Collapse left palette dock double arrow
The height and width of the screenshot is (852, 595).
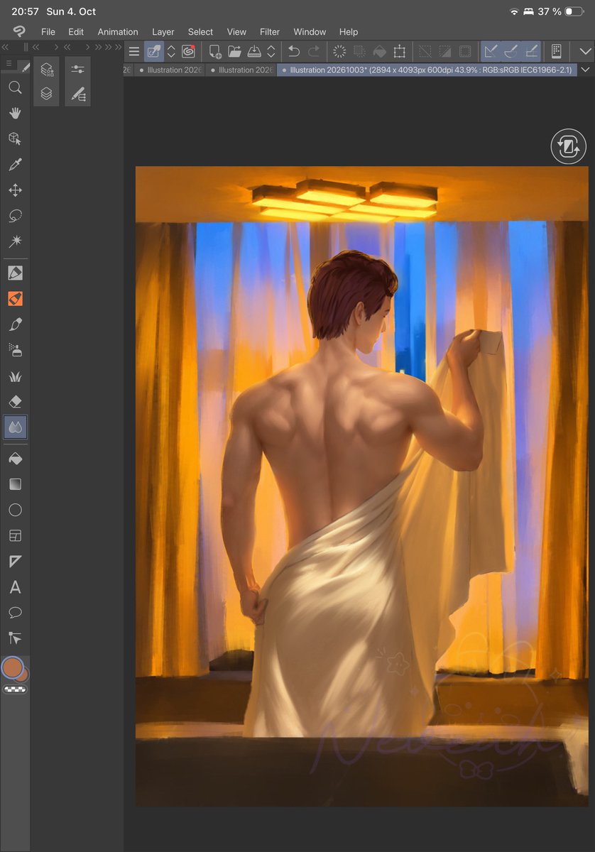tap(6, 47)
